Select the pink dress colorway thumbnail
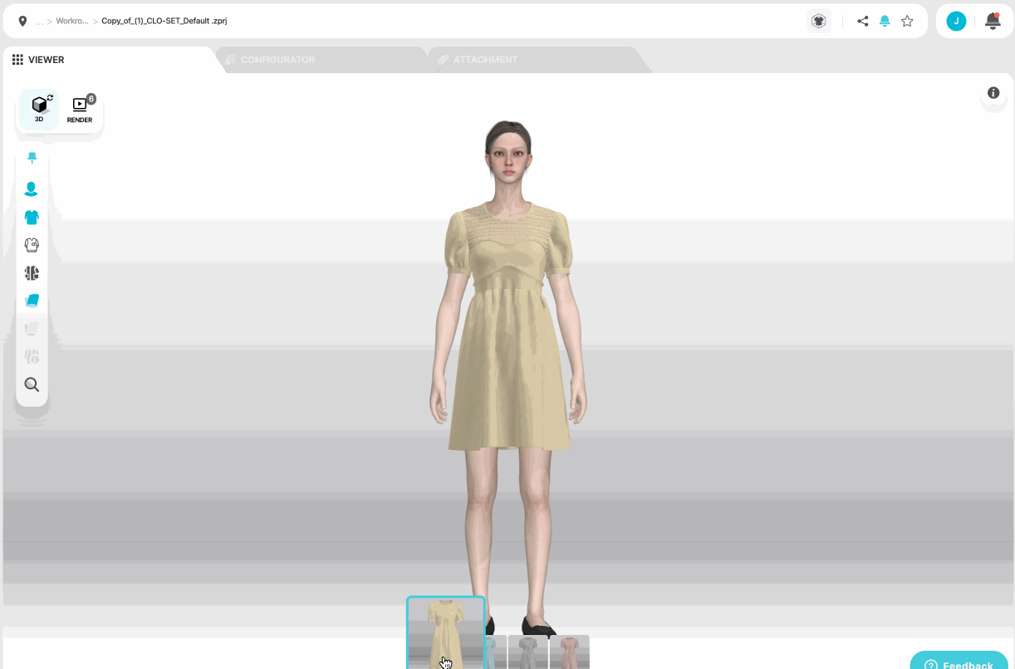Screen dimensions: 1015x669 click(x=570, y=652)
